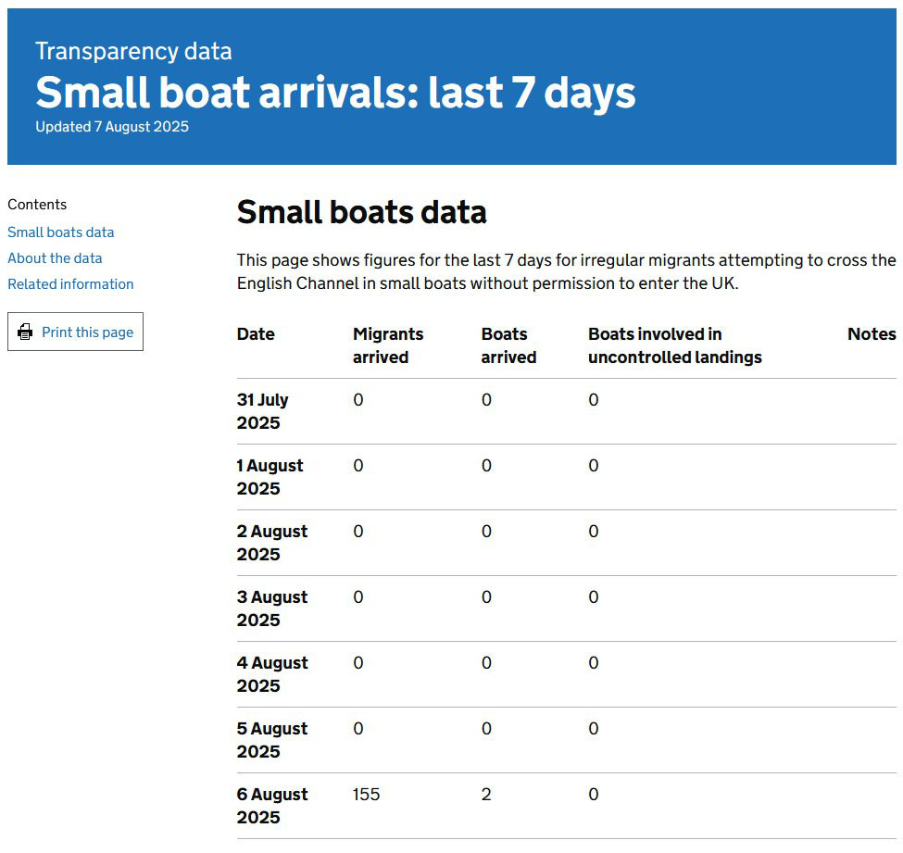Screen dimensions: 903x853
Task: Click the 'Small boats data' main heading
Action: [x=361, y=212]
